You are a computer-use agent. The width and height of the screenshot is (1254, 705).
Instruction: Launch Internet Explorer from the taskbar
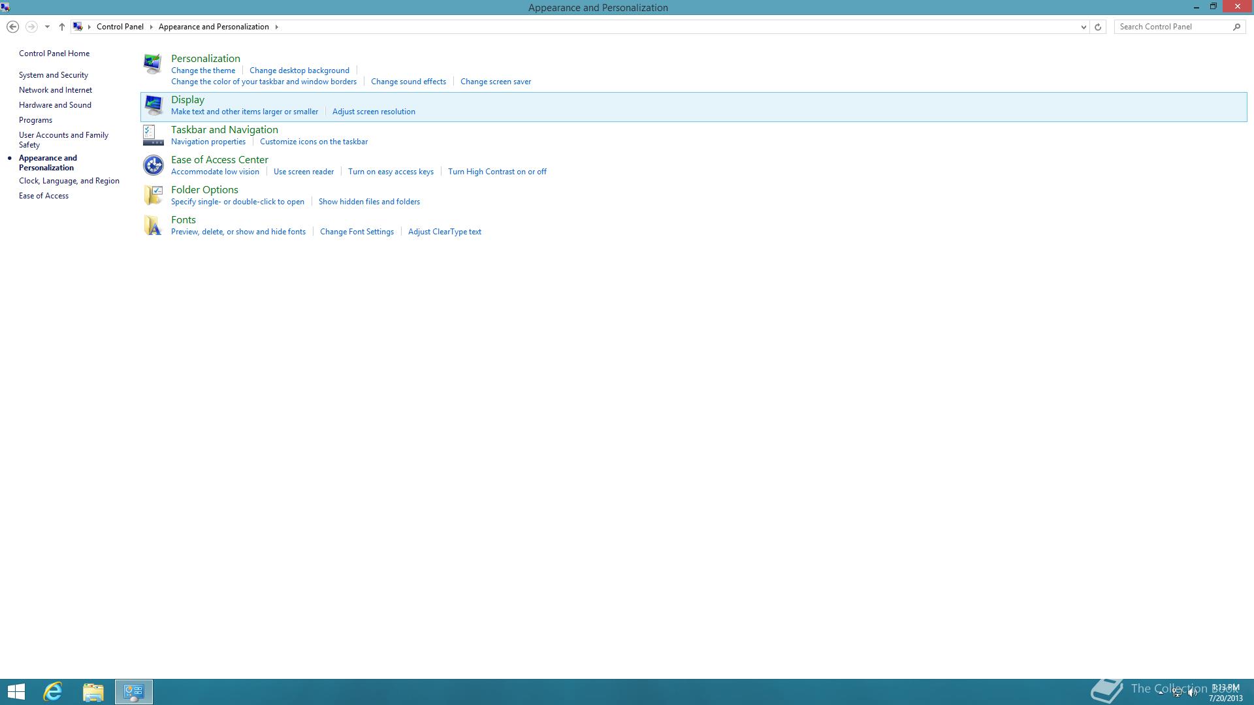53,692
